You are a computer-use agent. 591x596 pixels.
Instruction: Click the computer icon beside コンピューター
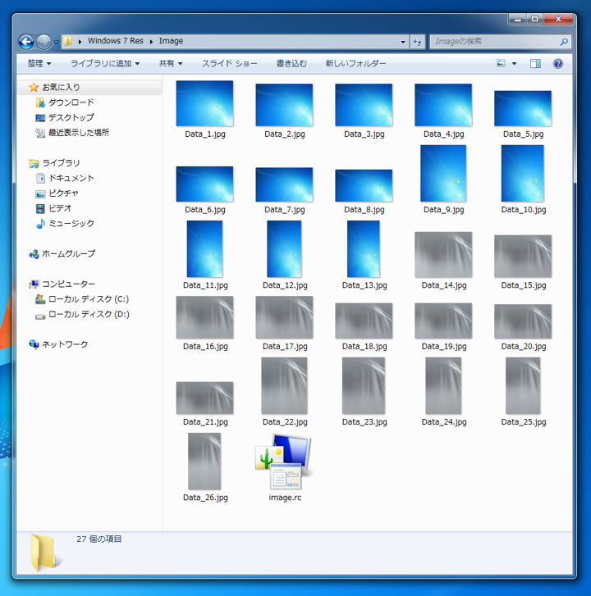pos(34,284)
